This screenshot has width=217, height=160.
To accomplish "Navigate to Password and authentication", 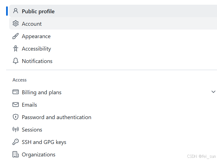I will pyautogui.click(x=57, y=117).
